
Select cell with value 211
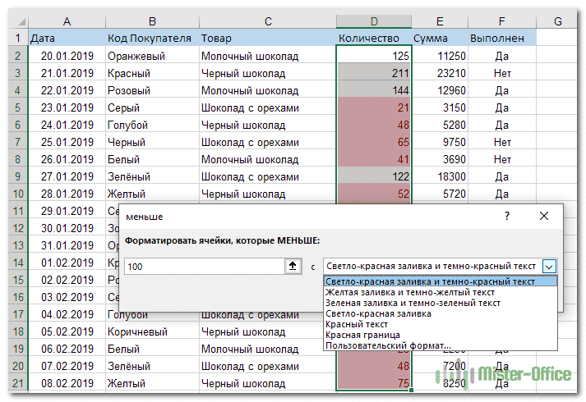[374, 73]
